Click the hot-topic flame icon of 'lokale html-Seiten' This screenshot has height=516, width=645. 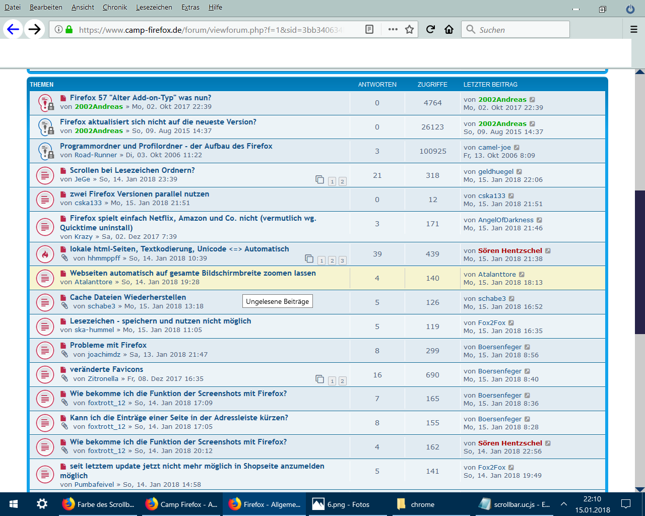[45, 254]
